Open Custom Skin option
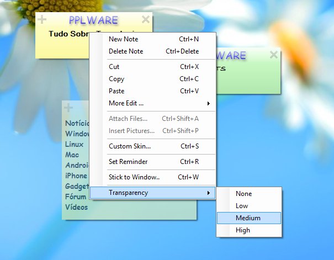 [x=130, y=146]
